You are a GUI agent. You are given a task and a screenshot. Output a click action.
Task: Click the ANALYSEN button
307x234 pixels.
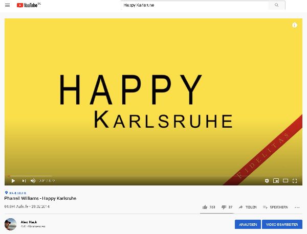click(248, 224)
